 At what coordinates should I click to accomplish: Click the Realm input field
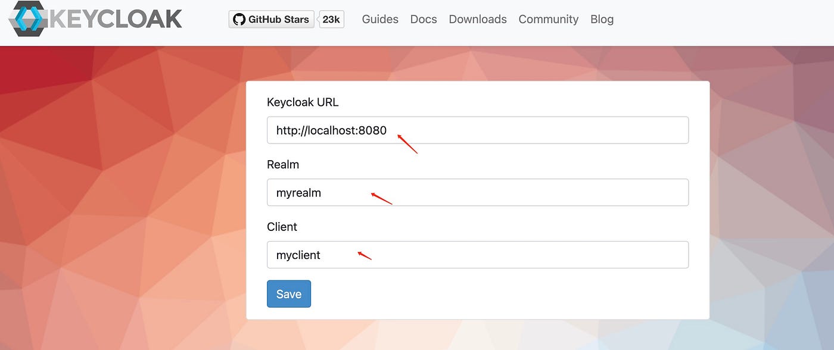[477, 192]
